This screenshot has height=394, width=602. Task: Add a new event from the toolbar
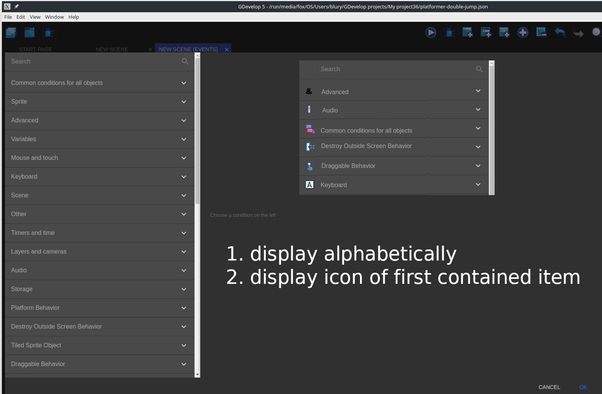[467, 33]
